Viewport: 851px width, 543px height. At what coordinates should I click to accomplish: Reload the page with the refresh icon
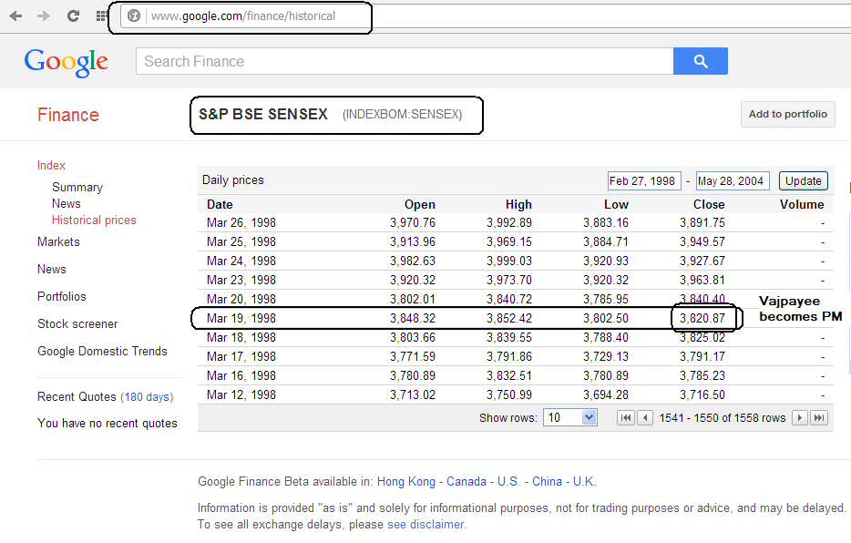point(73,16)
